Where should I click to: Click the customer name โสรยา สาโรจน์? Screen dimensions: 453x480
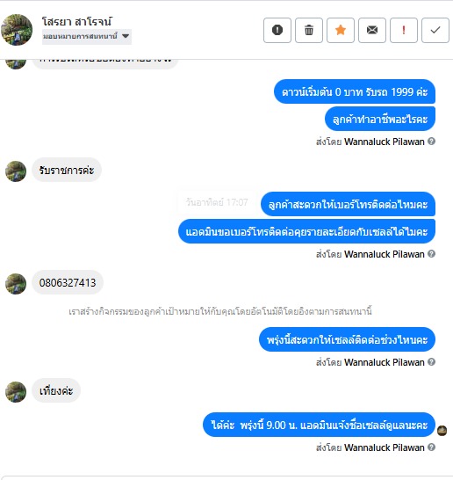77,21
